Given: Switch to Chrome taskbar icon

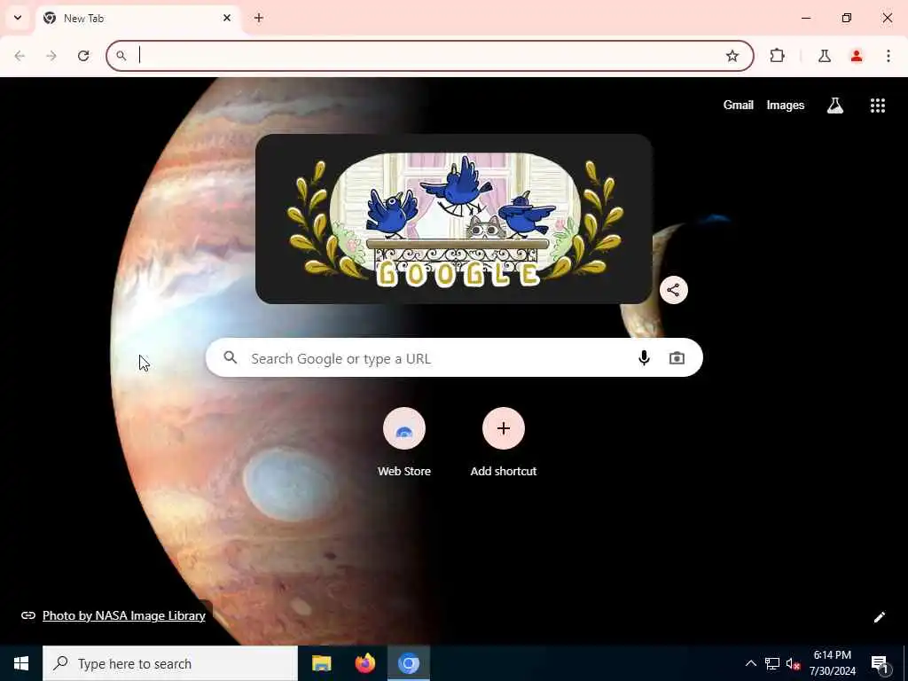Looking at the screenshot, I should 408,663.
